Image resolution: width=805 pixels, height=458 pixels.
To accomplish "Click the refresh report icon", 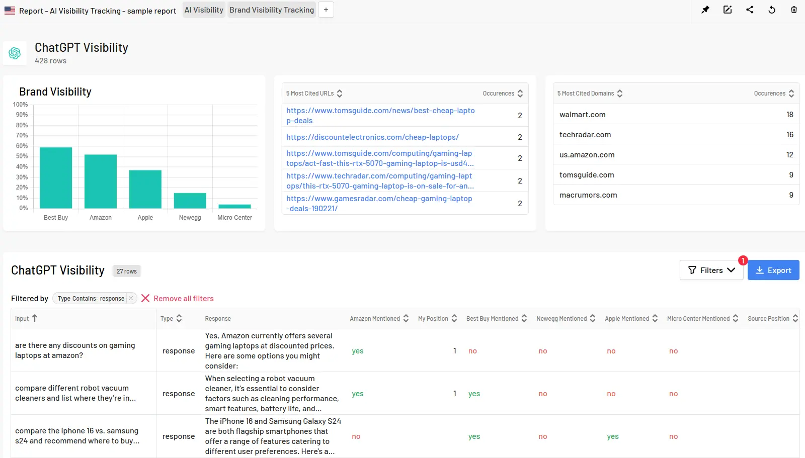I will [772, 10].
